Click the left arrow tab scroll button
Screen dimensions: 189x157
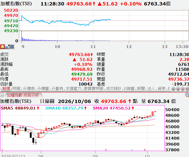point(173,89)
